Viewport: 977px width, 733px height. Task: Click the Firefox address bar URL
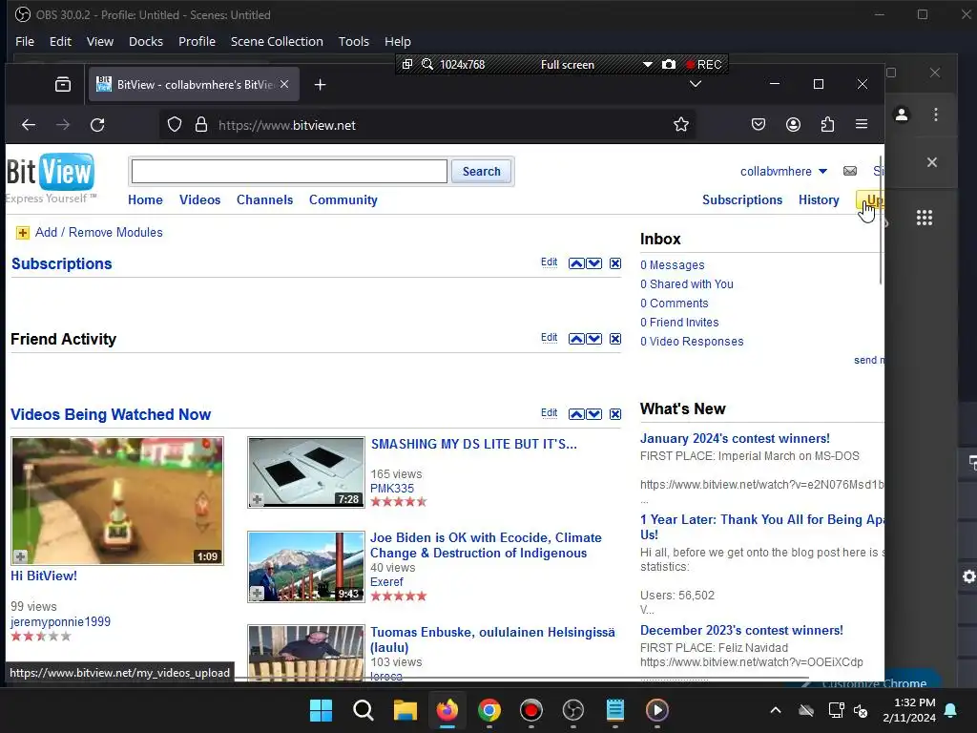point(286,125)
